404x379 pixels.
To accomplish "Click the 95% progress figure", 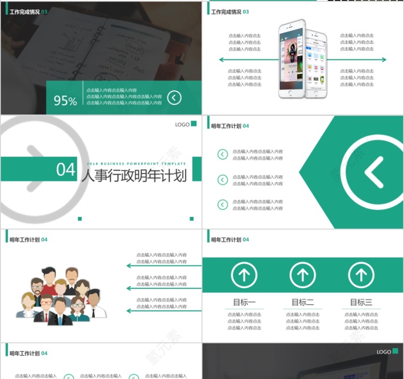I will point(64,101).
